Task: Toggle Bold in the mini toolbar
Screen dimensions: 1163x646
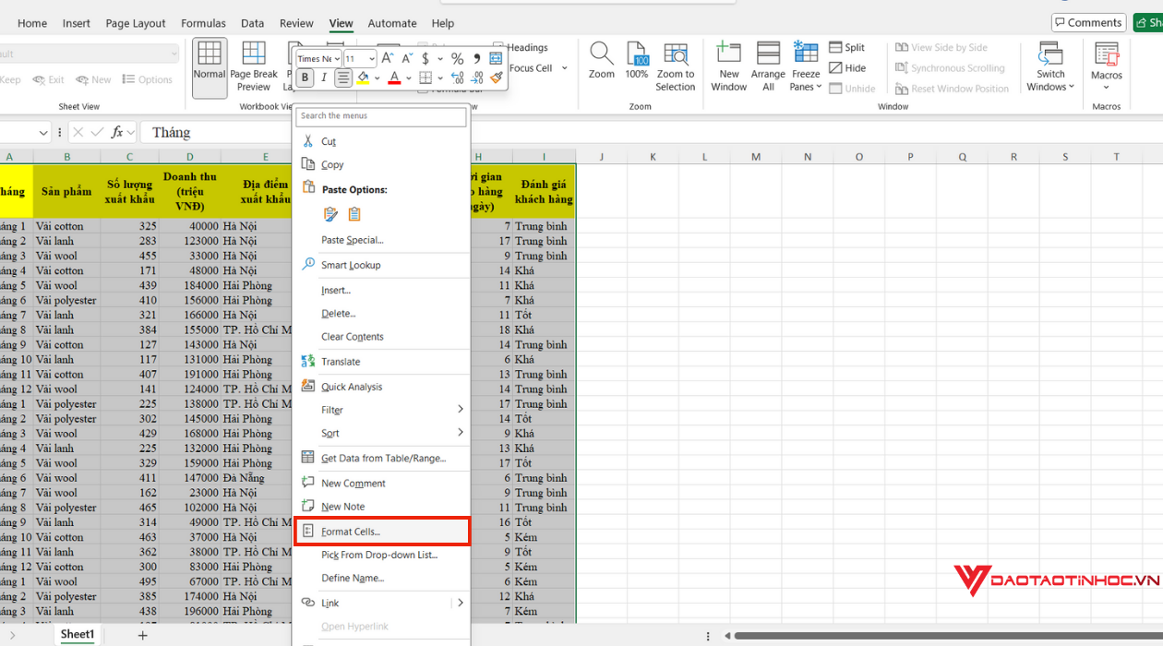Action: [306, 78]
